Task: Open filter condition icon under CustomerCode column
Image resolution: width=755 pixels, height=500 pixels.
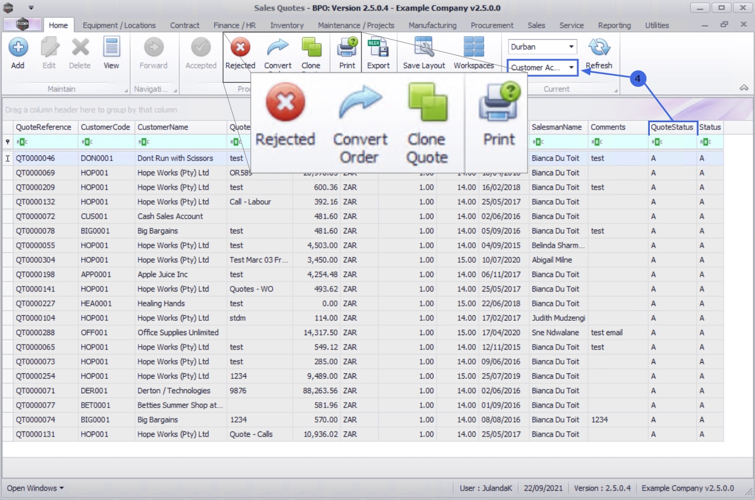Action: tap(87, 142)
